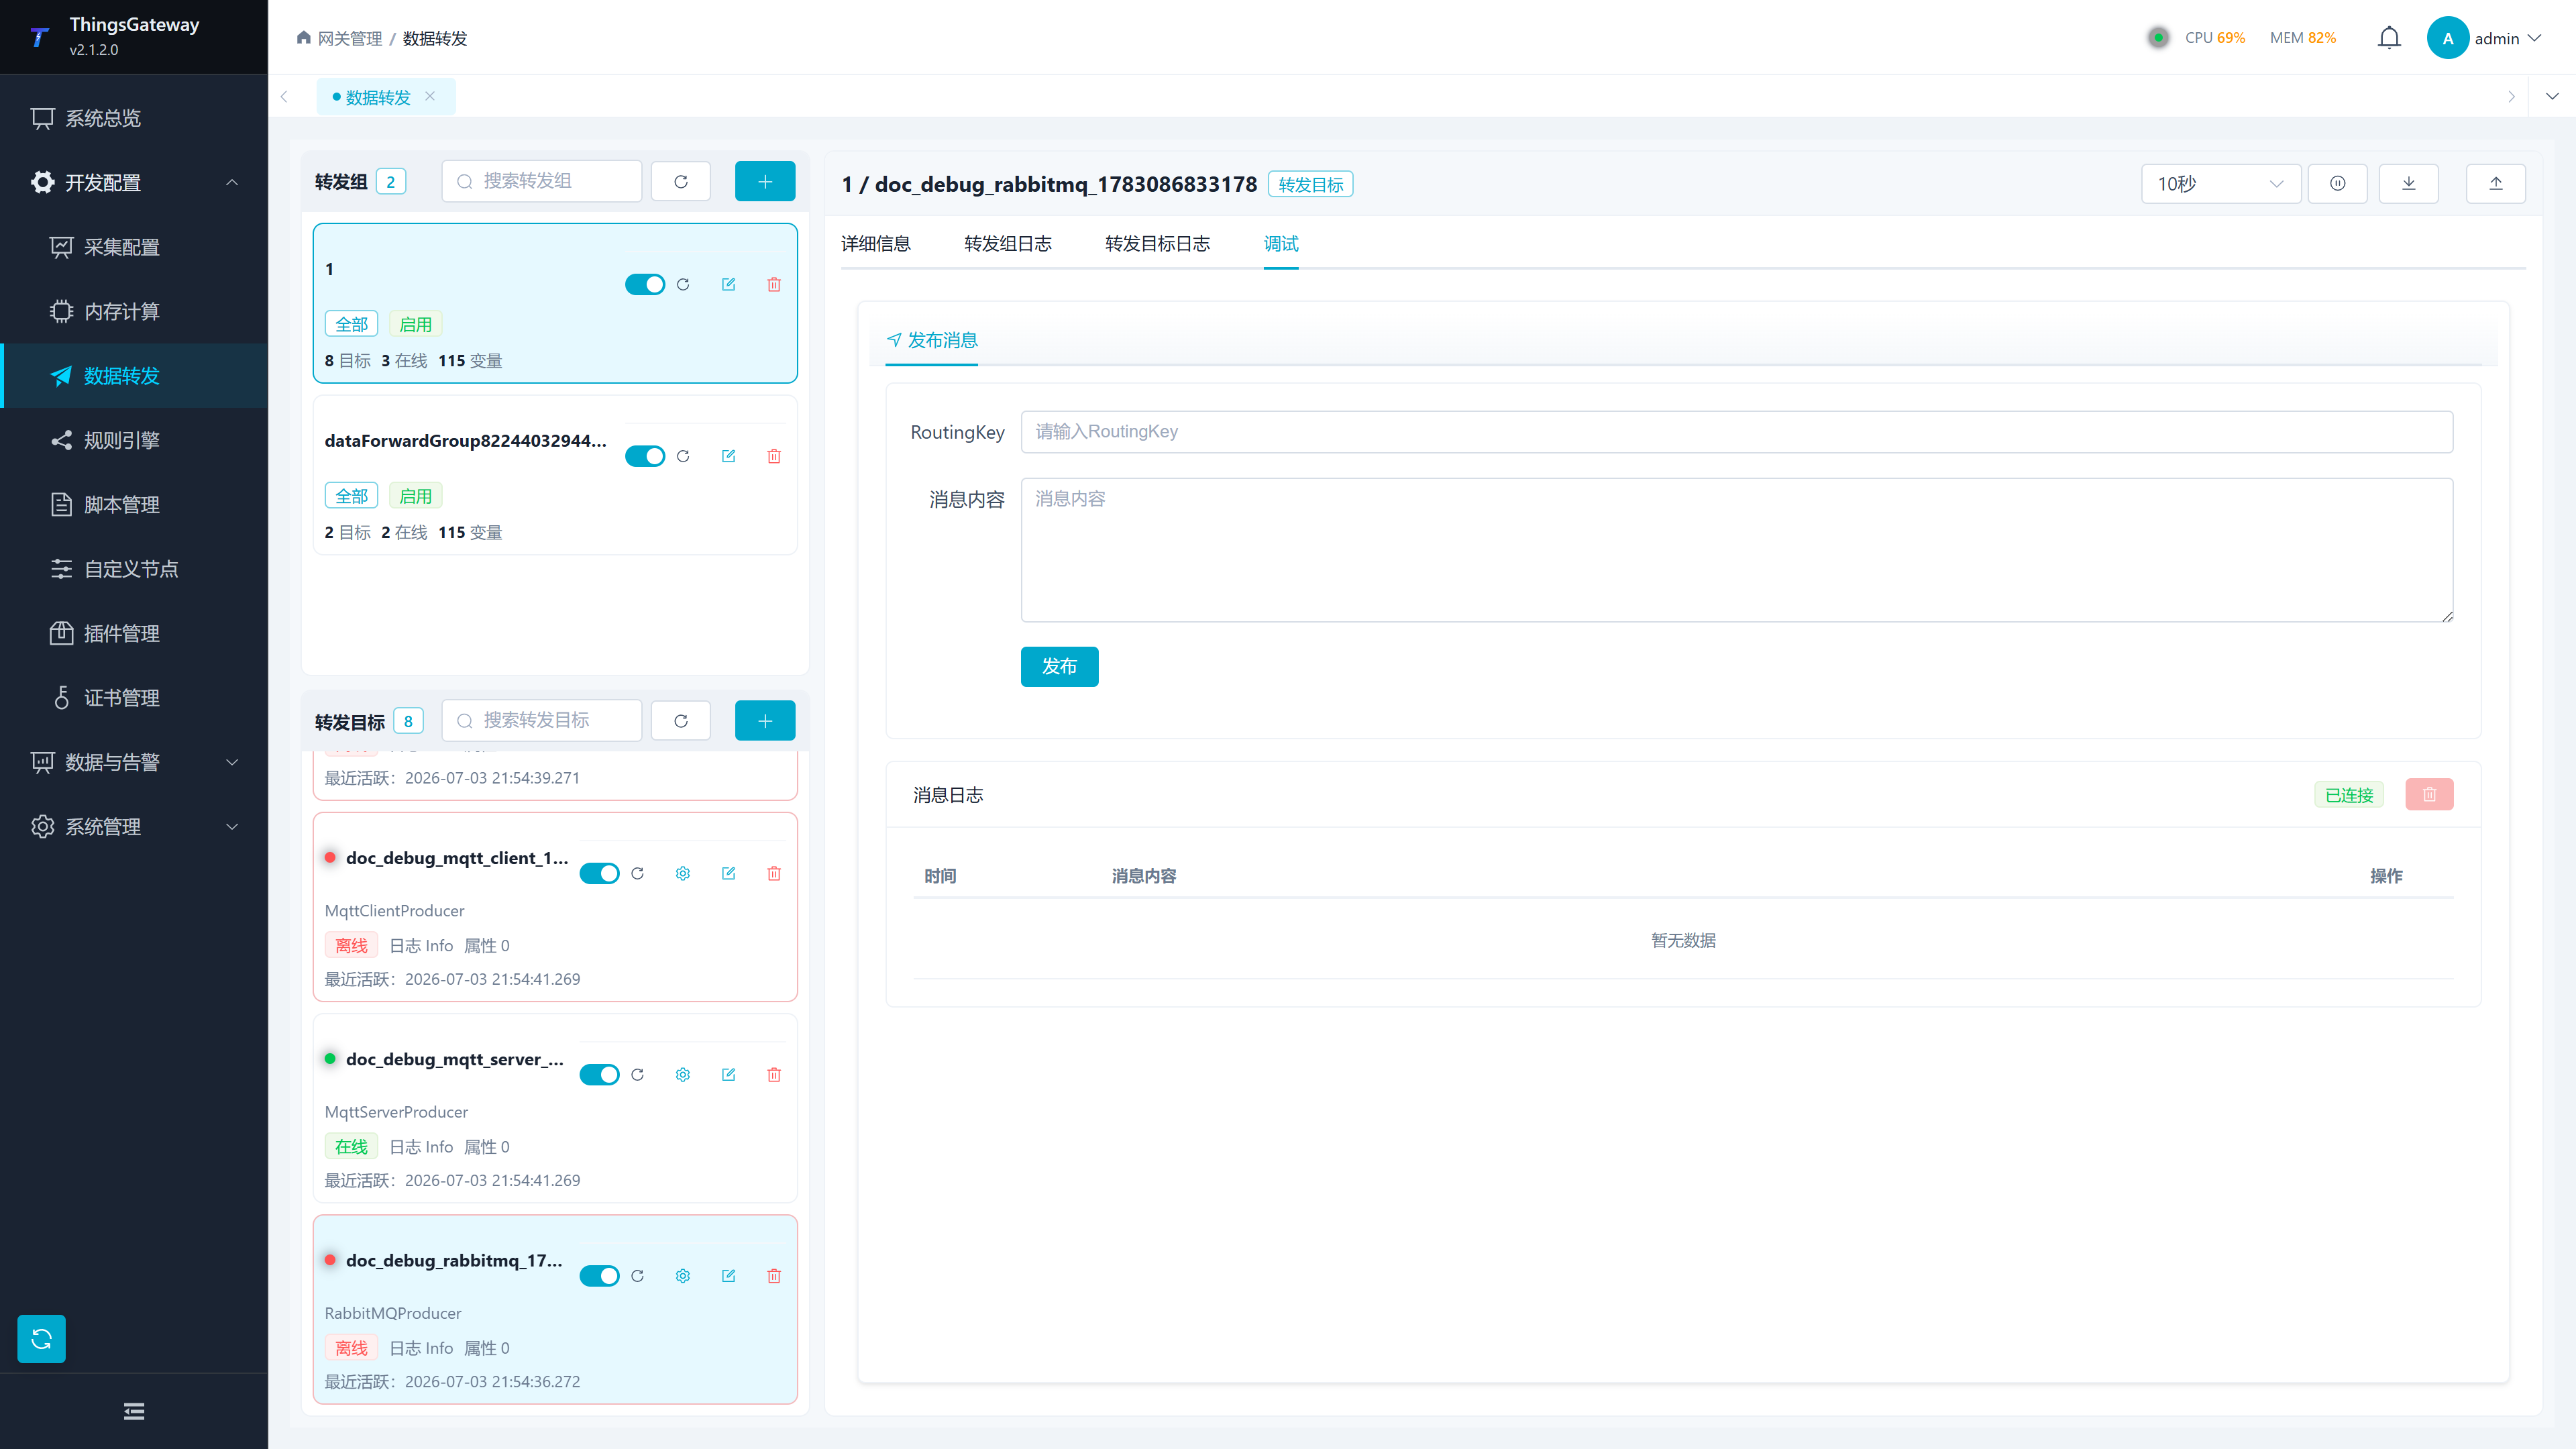The image size is (2576, 1449).
Task: Restart group 1 using its reload icon
Action: (x=683, y=285)
